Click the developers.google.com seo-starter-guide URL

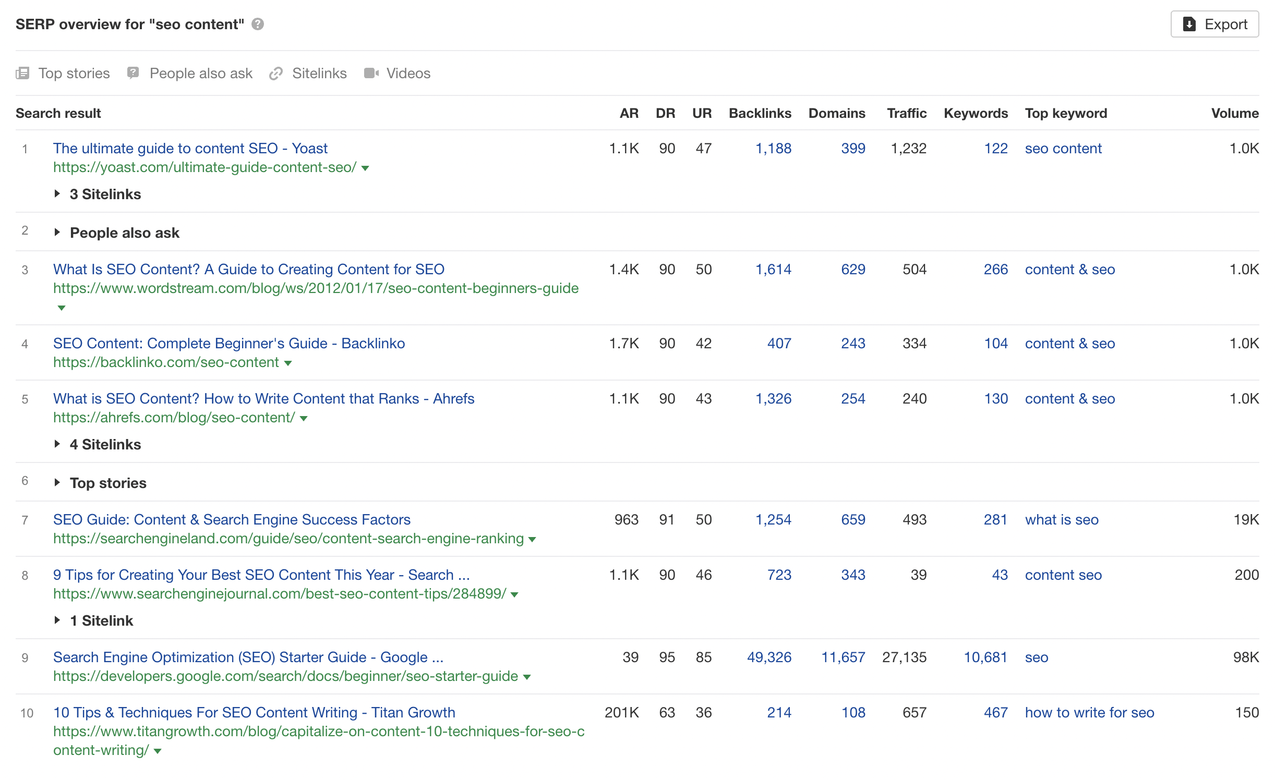(x=286, y=676)
